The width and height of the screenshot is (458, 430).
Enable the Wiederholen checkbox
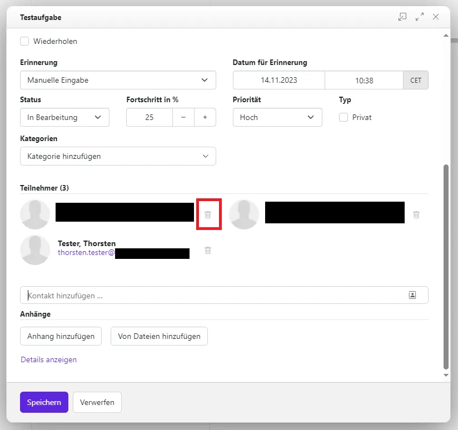click(24, 41)
